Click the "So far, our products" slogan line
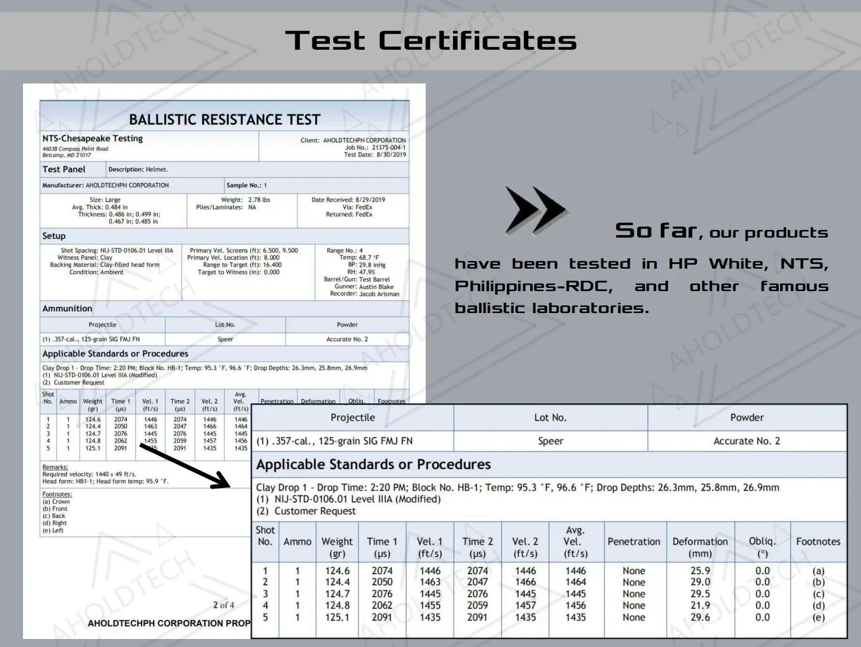 pyautogui.click(x=721, y=231)
